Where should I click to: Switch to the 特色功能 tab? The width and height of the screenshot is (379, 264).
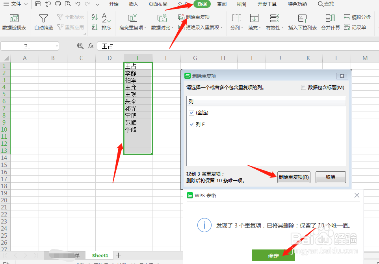pos(297,4)
